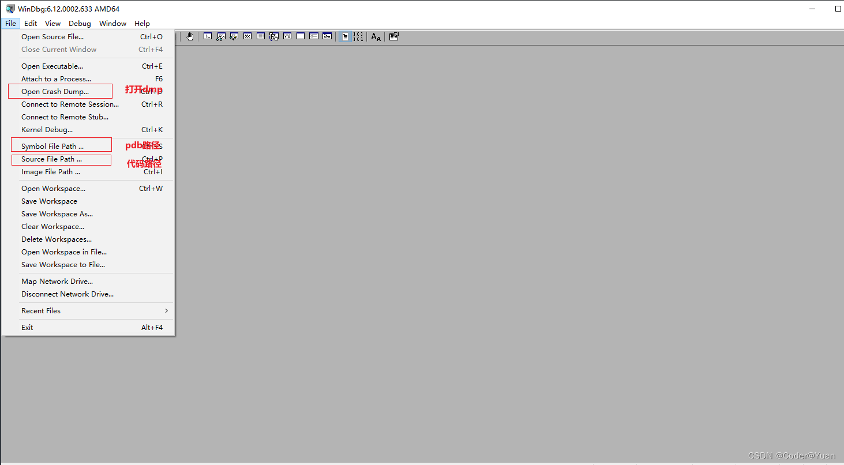Select Open Crash Dump... entry
This screenshot has width=844, height=465.
click(88, 92)
